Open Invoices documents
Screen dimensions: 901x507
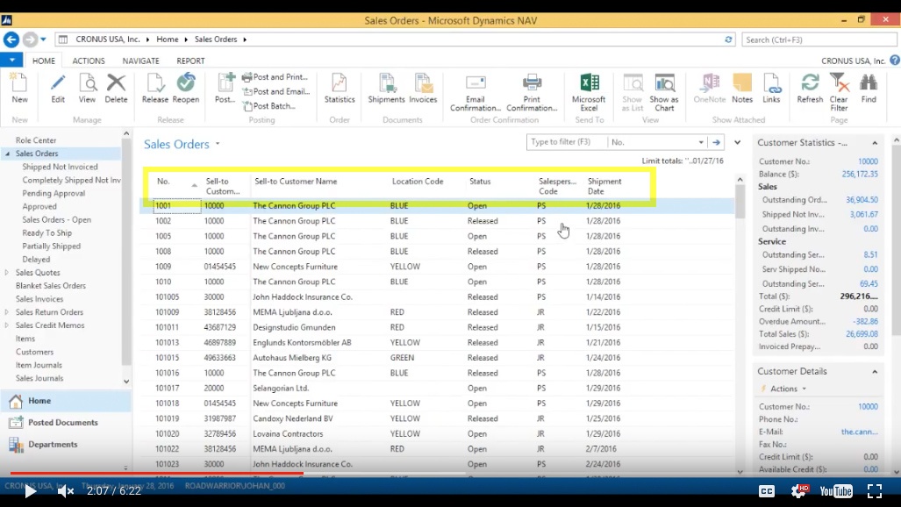pyautogui.click(x=423, y=88)
